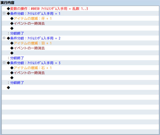Screen dimensions: 160x135
Task: Collapse the conditional branch アイテムランダム入手用 = 2
Action: [4, 38]
